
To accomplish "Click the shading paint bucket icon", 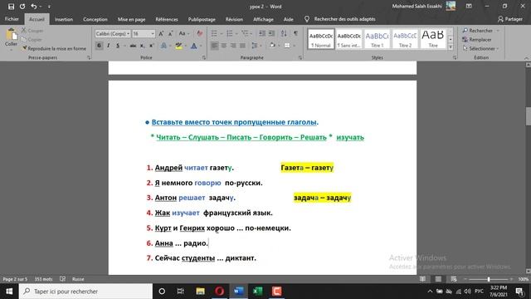I will click(x=272, y=46).
